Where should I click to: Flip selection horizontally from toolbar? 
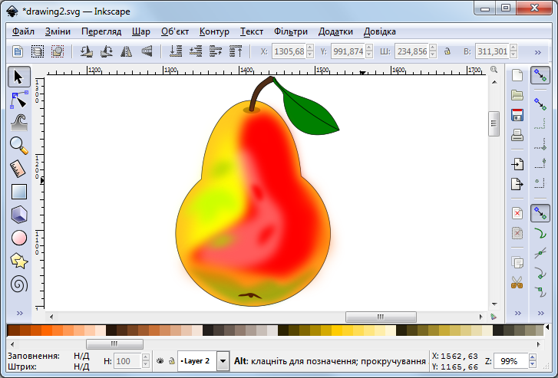[x=125, y=51]
